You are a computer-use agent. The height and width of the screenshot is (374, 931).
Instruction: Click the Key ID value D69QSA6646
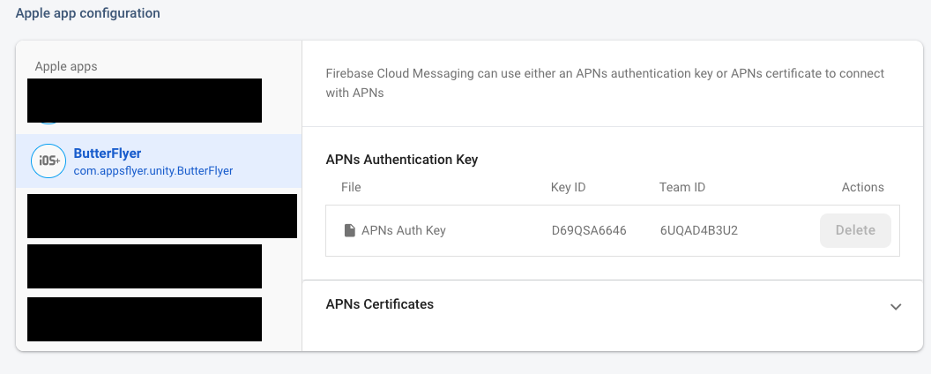coord(589,230)
